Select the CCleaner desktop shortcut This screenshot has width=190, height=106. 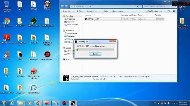pos(7,56)
